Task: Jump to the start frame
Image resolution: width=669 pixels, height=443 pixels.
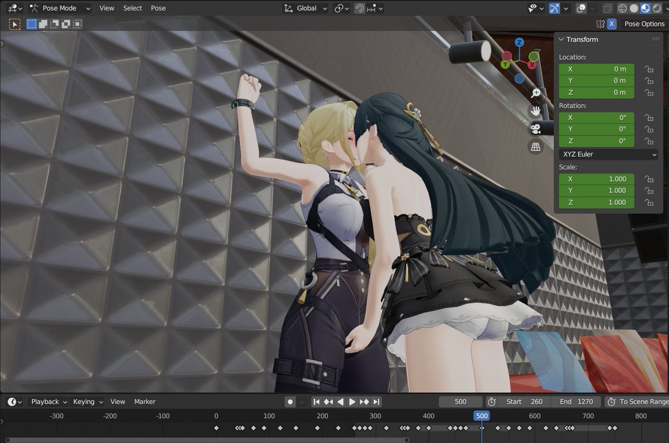Action: click(x=316, y=402)
